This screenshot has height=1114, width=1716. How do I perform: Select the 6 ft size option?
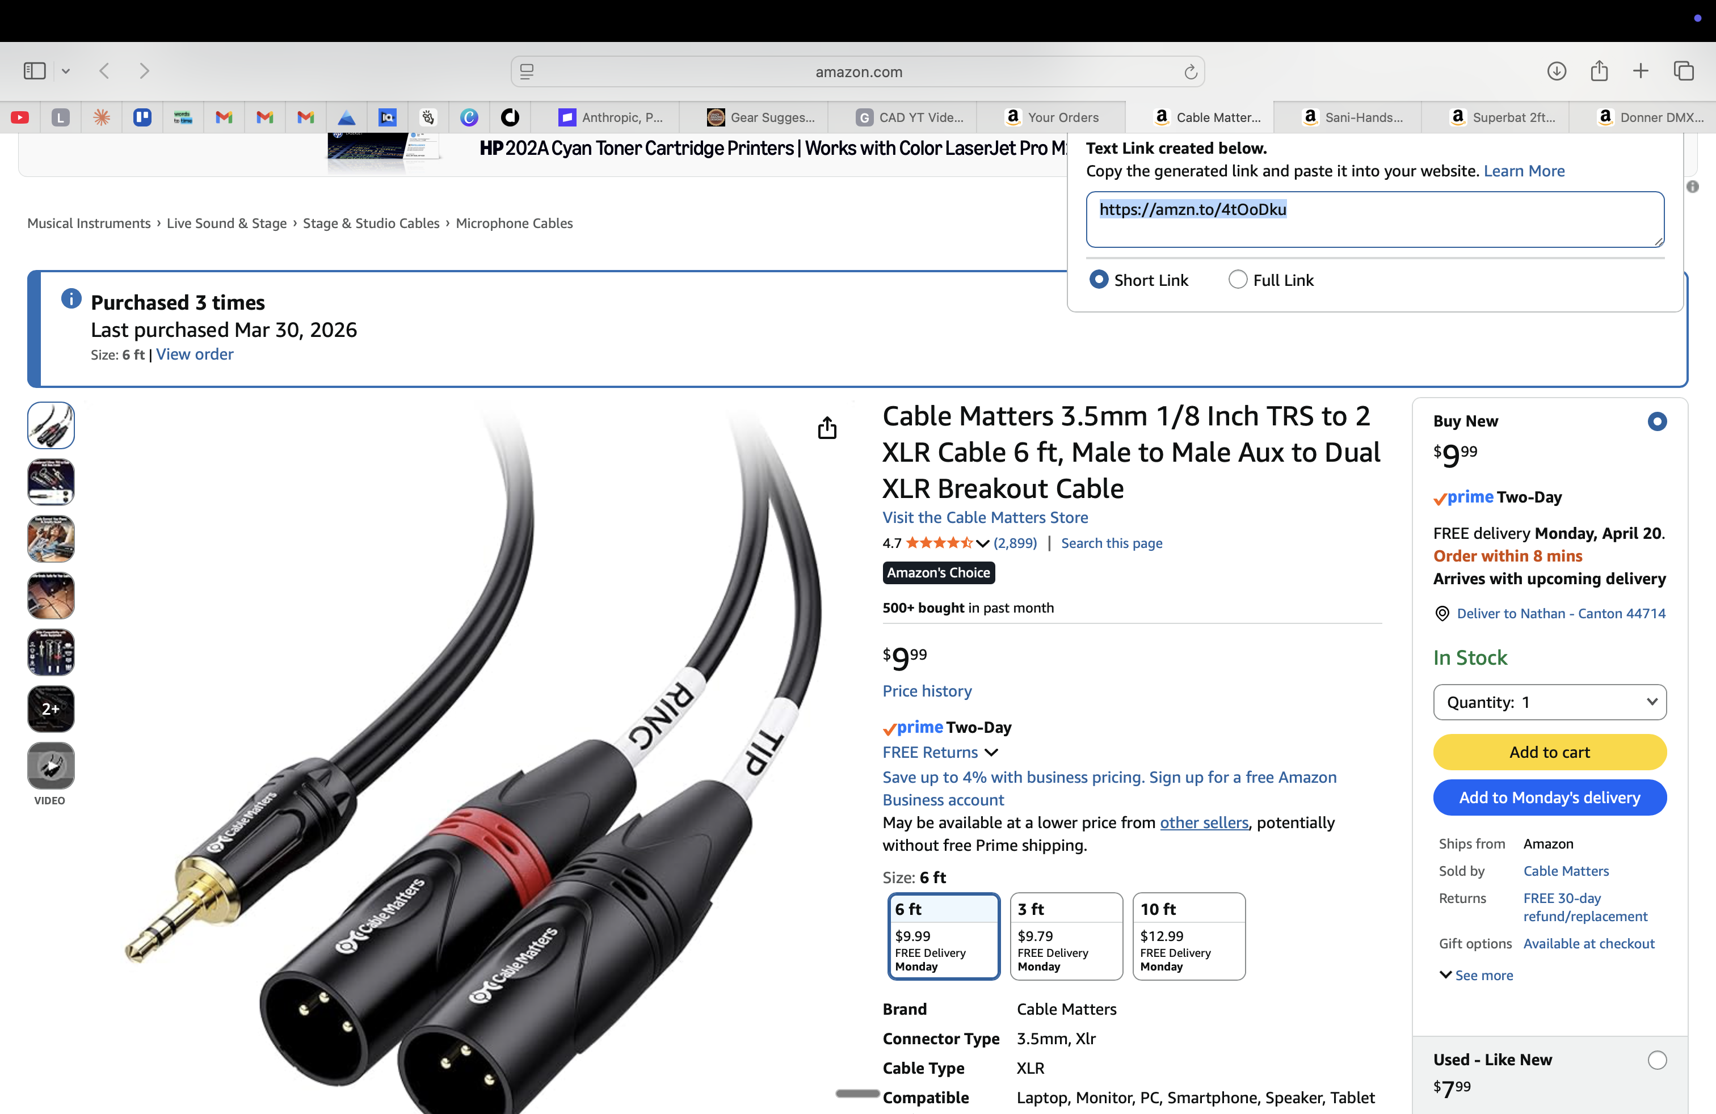[944, 936]
